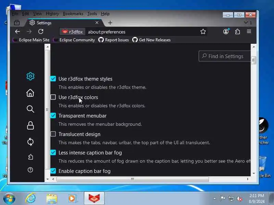
Task: Open Report Issues bookmark
Action: pos(114,40)
